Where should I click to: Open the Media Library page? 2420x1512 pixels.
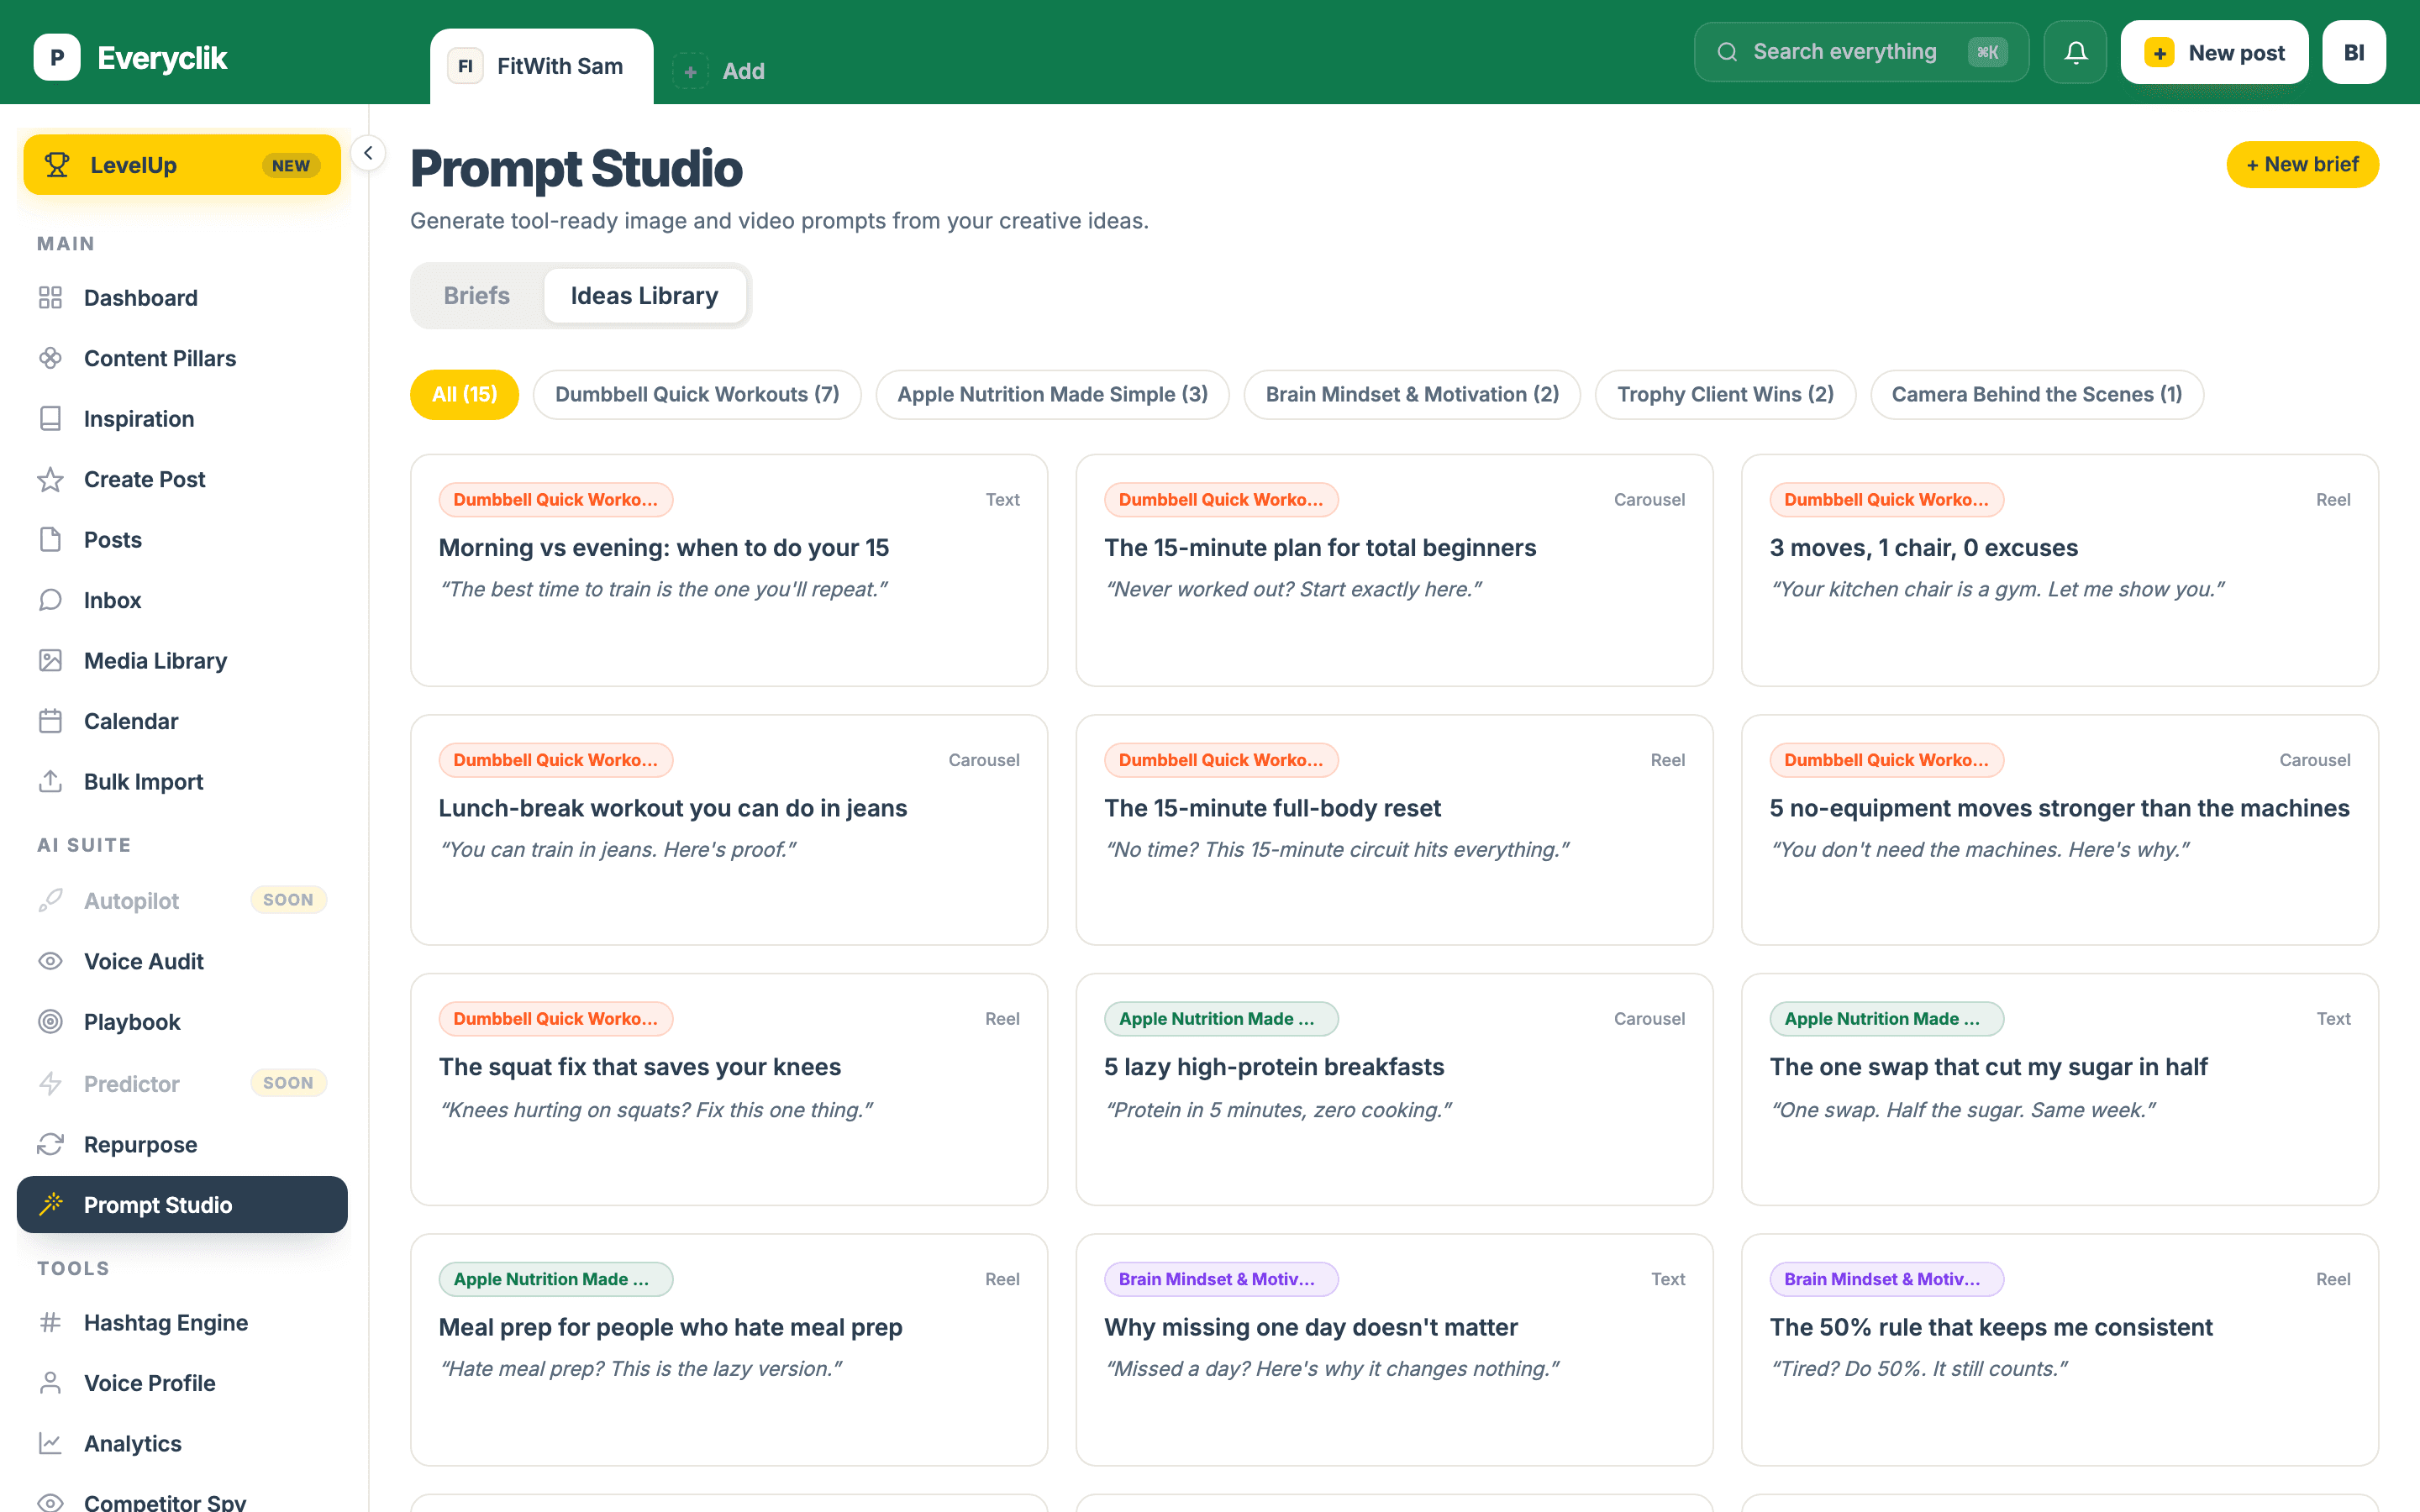[x=182, y=661]
